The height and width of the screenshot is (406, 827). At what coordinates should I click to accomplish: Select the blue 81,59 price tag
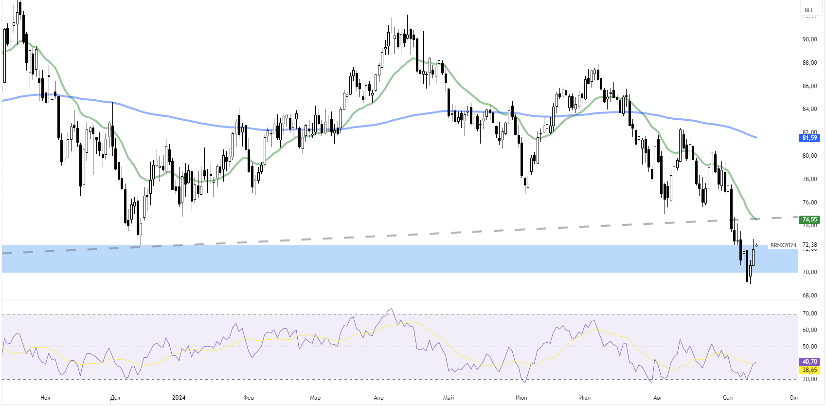809,138
